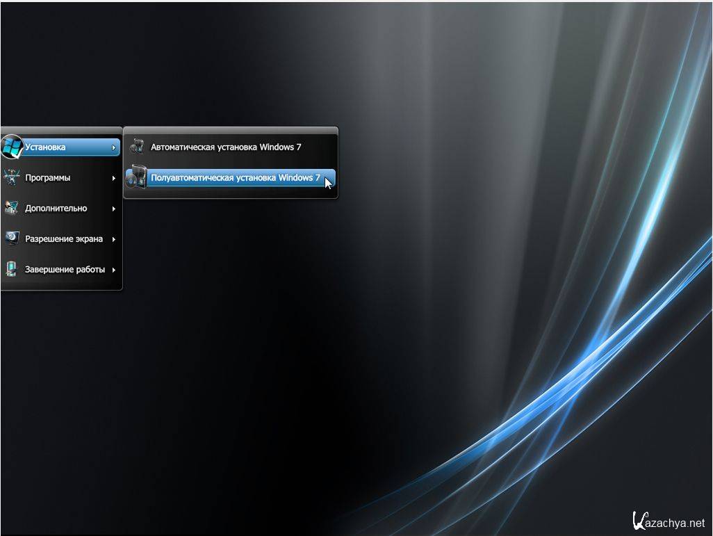The image size is (713, 536).
Task: Open the Установка menu item
Action: [x=61, y=147]
